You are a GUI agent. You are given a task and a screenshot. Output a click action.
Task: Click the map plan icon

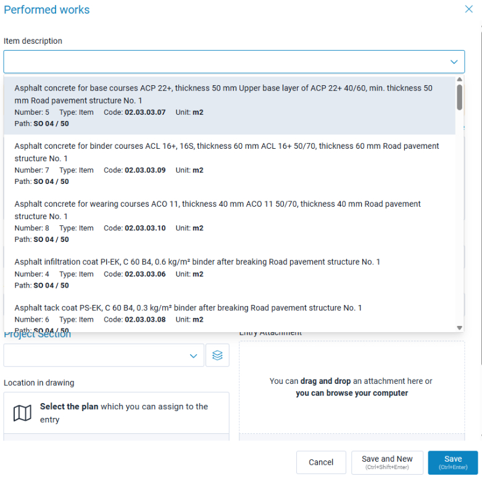22,412
